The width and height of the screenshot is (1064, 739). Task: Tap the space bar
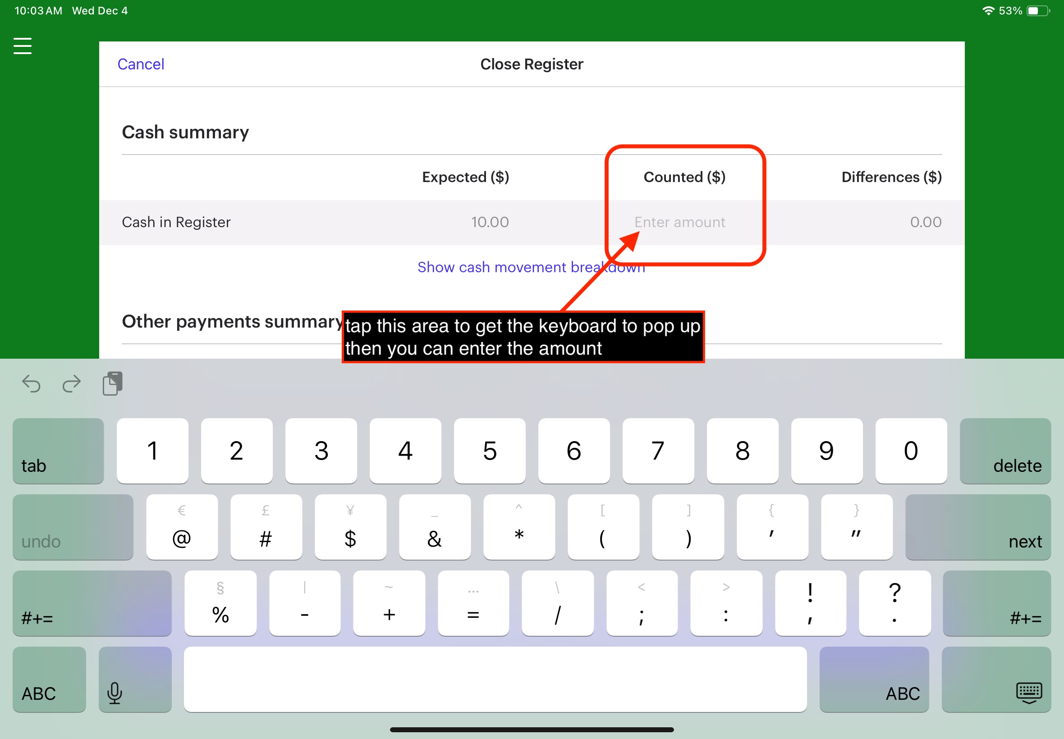coord(495,679)
